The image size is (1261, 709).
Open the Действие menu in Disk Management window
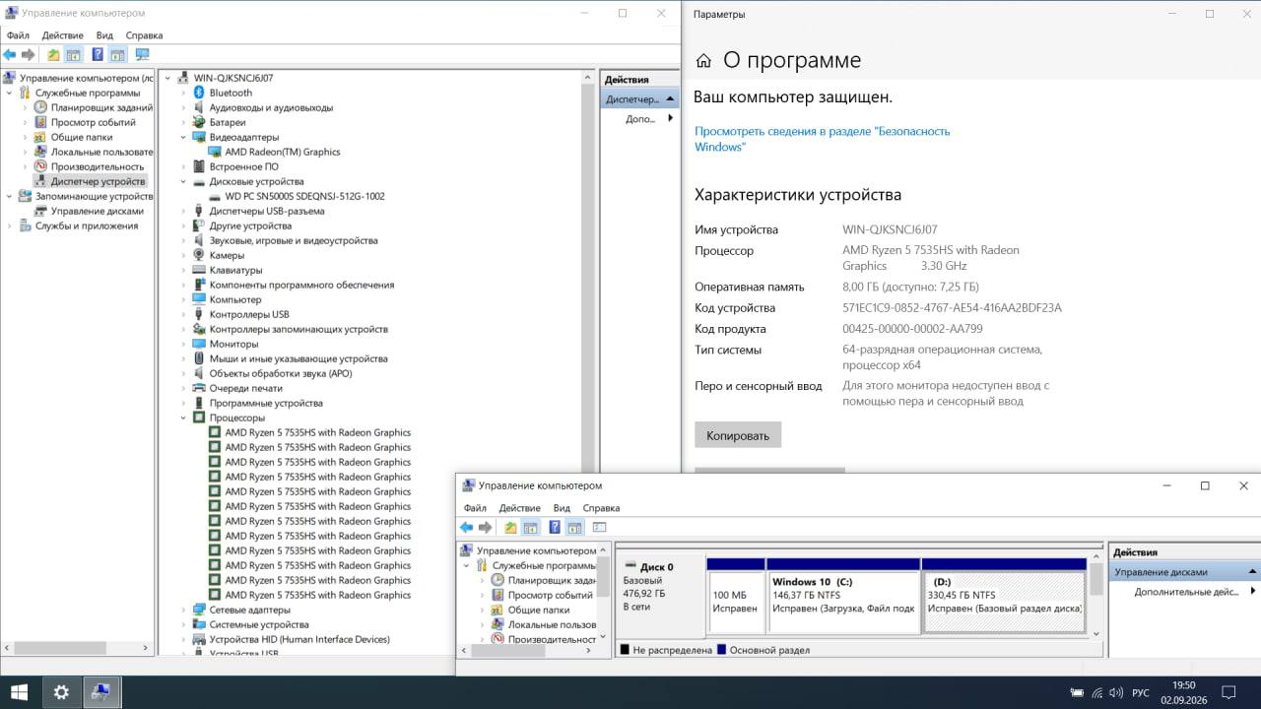519,508
